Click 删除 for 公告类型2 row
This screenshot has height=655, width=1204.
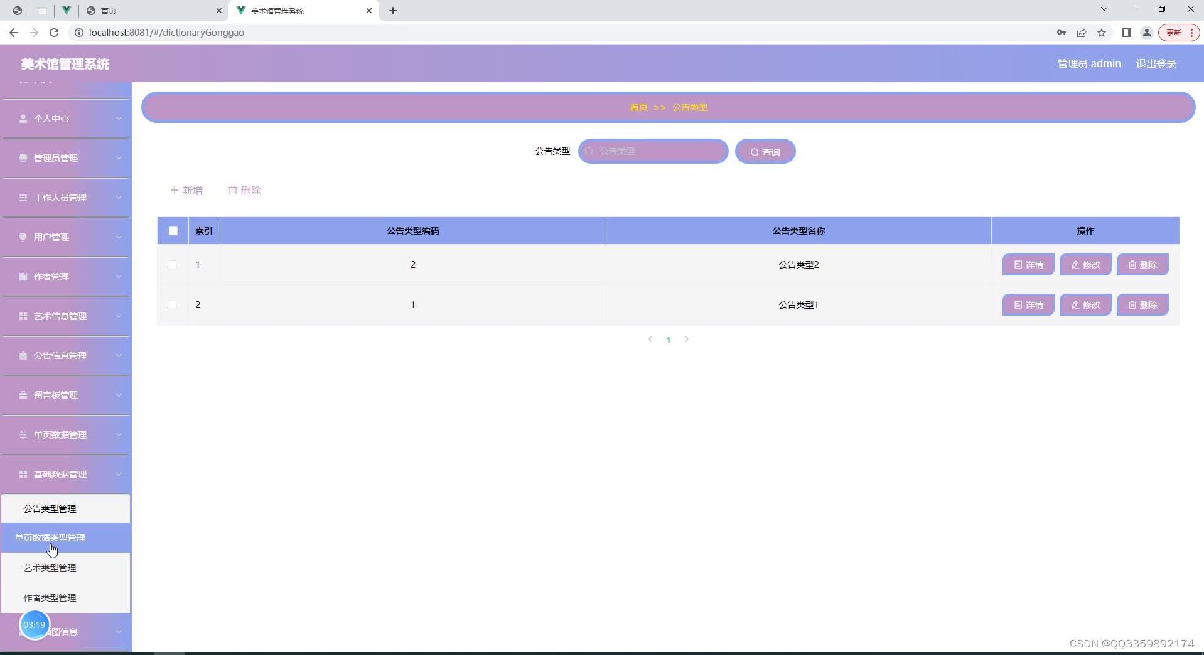(x=1142, y=265)
